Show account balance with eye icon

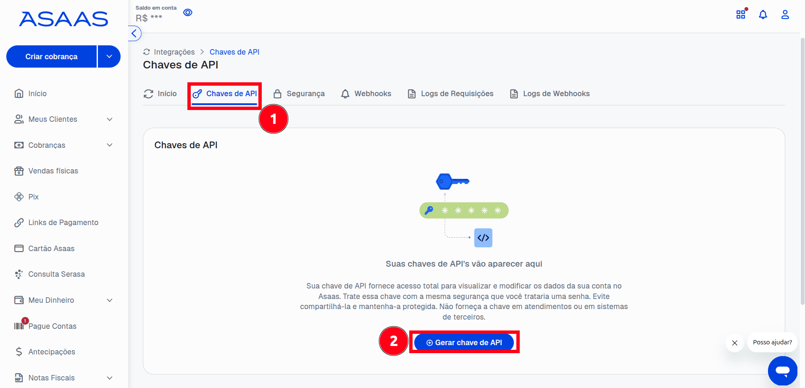[188, 13]
